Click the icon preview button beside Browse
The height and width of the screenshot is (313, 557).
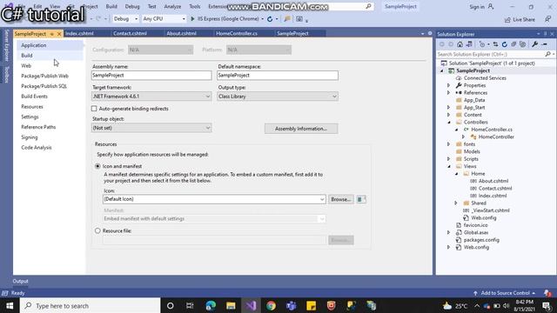(x=361, y=199)
